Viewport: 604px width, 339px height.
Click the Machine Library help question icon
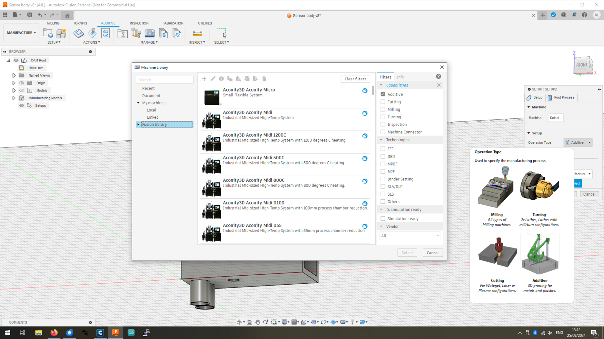tap(439, 77)
